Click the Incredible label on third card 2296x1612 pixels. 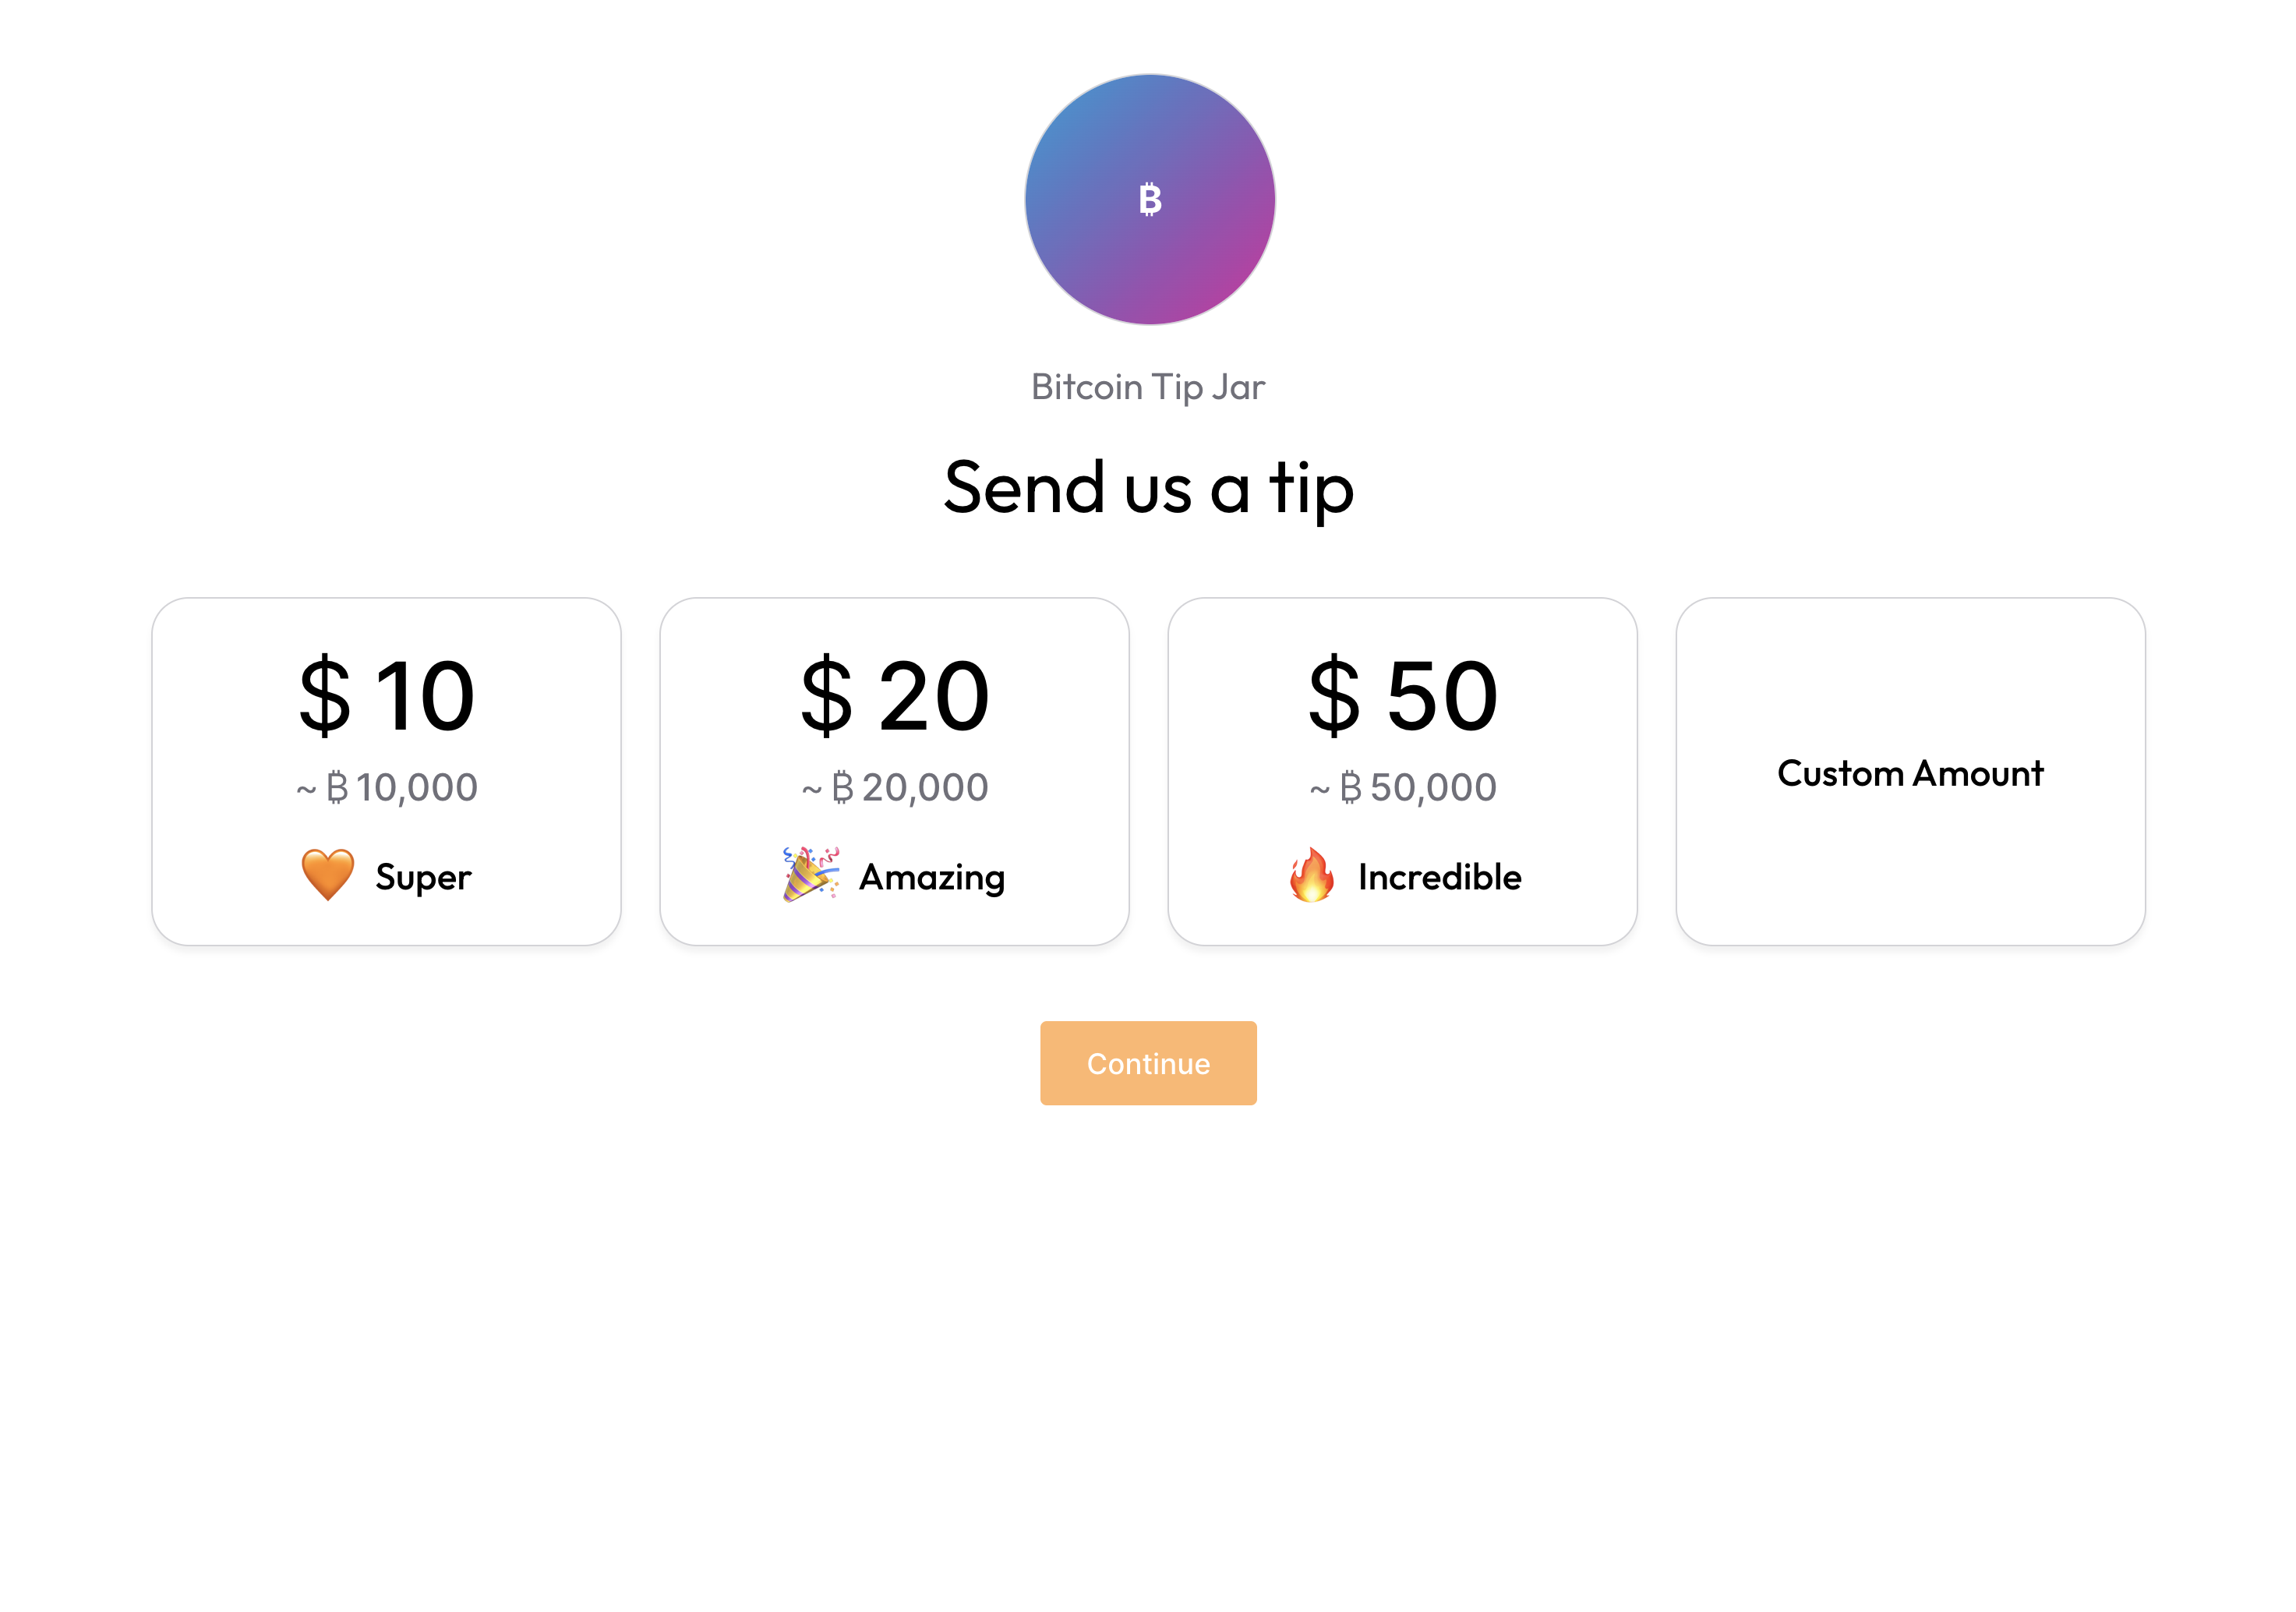tap(1438, 876)
